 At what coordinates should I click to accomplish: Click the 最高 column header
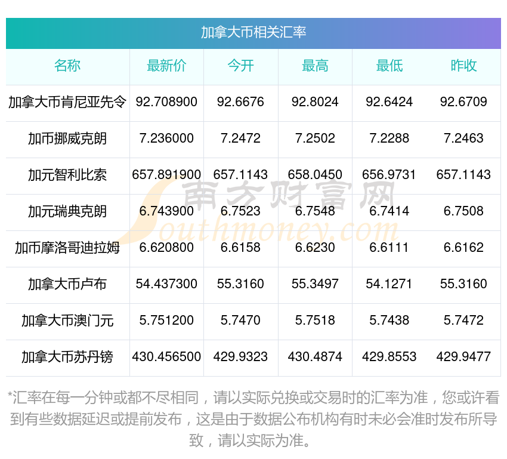(315, 66)
